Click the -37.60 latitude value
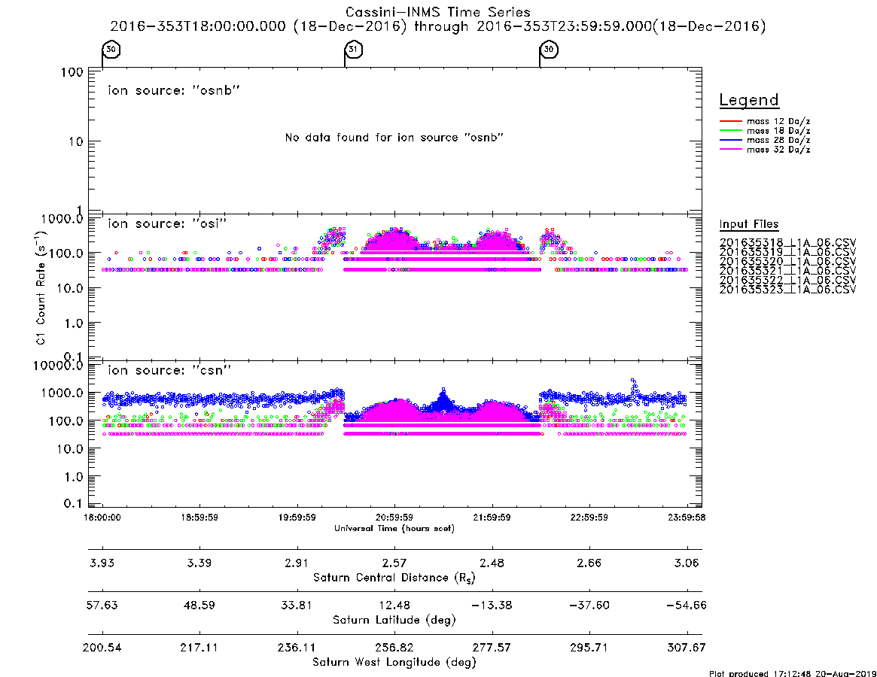Screen dimensions: 877x677 click(589, 606)
